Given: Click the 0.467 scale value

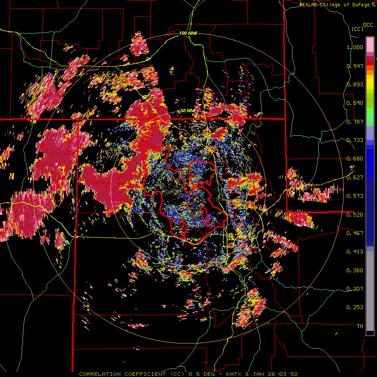Looking at the screenshot, I should 355,233.
